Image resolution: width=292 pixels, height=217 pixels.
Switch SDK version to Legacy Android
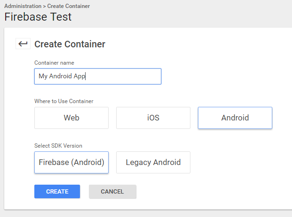(x=153, y=162)
